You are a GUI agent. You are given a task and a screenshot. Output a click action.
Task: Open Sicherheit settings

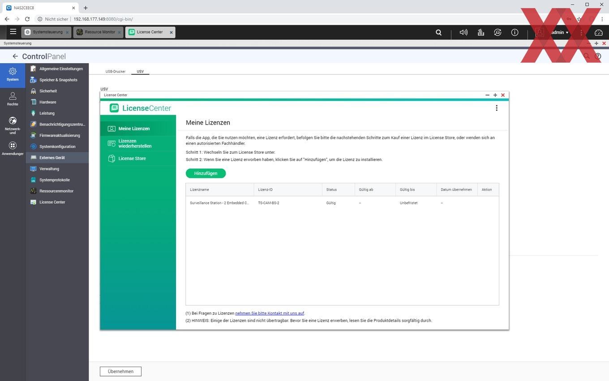(x=57, y=91)
